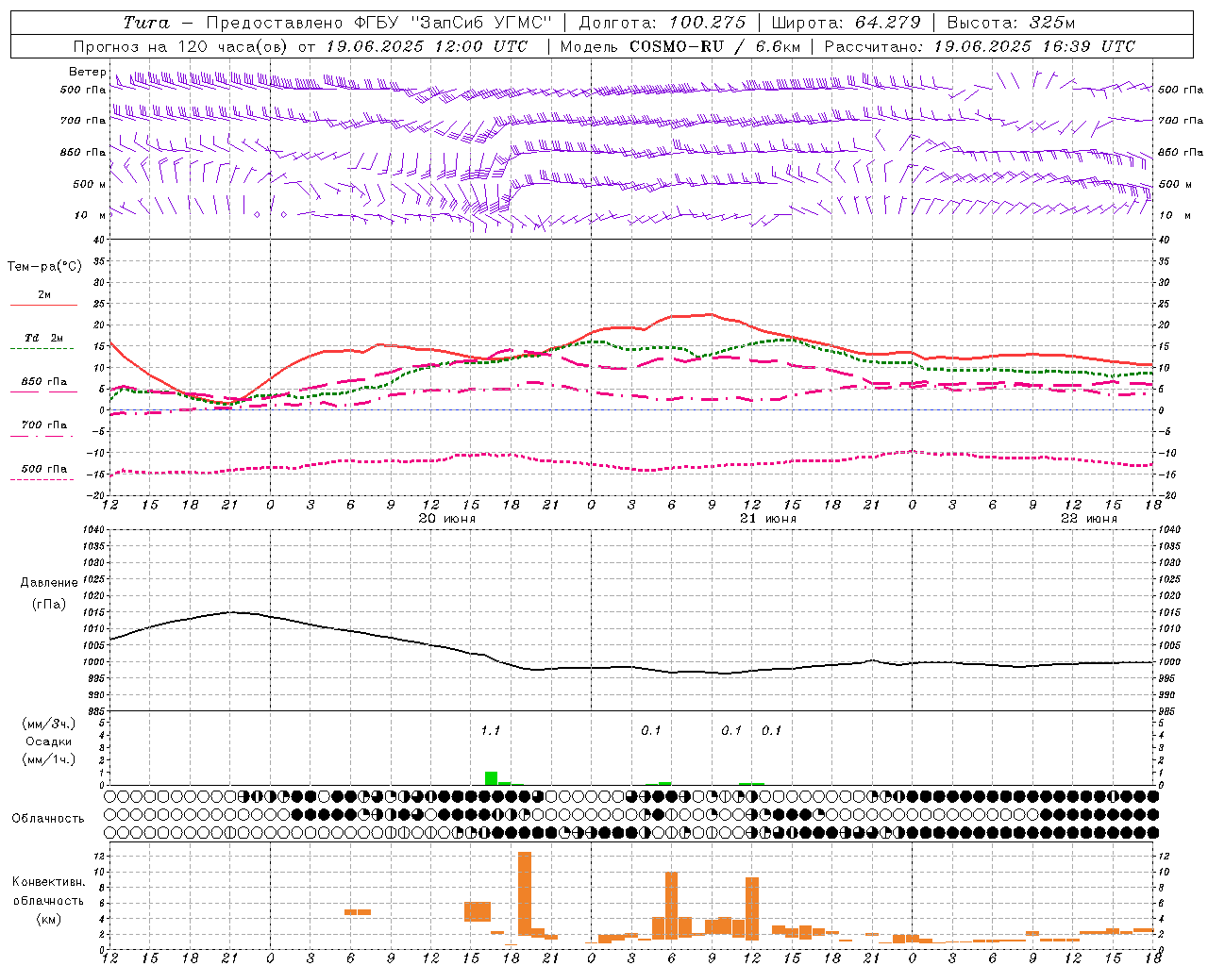Screen dimensions: 1208x966
Task: Click the 1.1 precipitation amount value
Action: pos(491,730)
